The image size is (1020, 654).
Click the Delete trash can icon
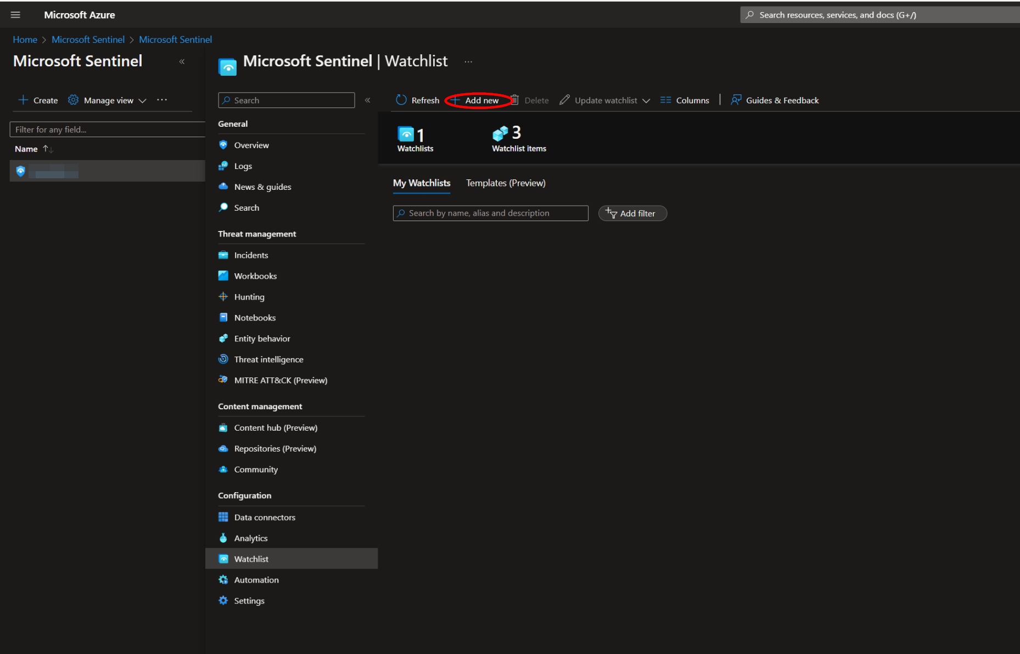pyautogui.click(x=515, y=100)
